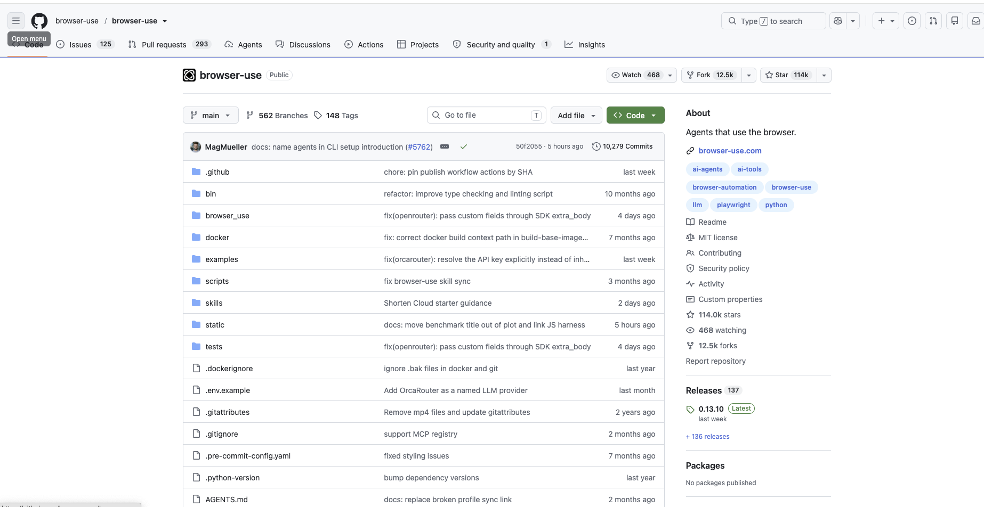The image size is (984, 507).
Task: Click commit hash 50f2055
Action: coord(529,146)
